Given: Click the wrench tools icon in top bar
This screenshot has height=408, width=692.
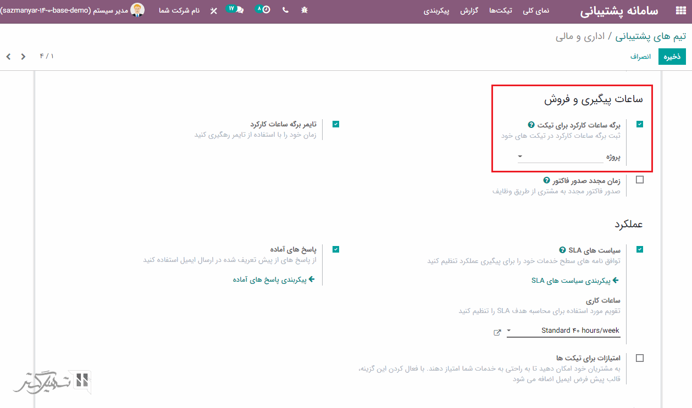Looking at the screenshot, I should (213, 11).
